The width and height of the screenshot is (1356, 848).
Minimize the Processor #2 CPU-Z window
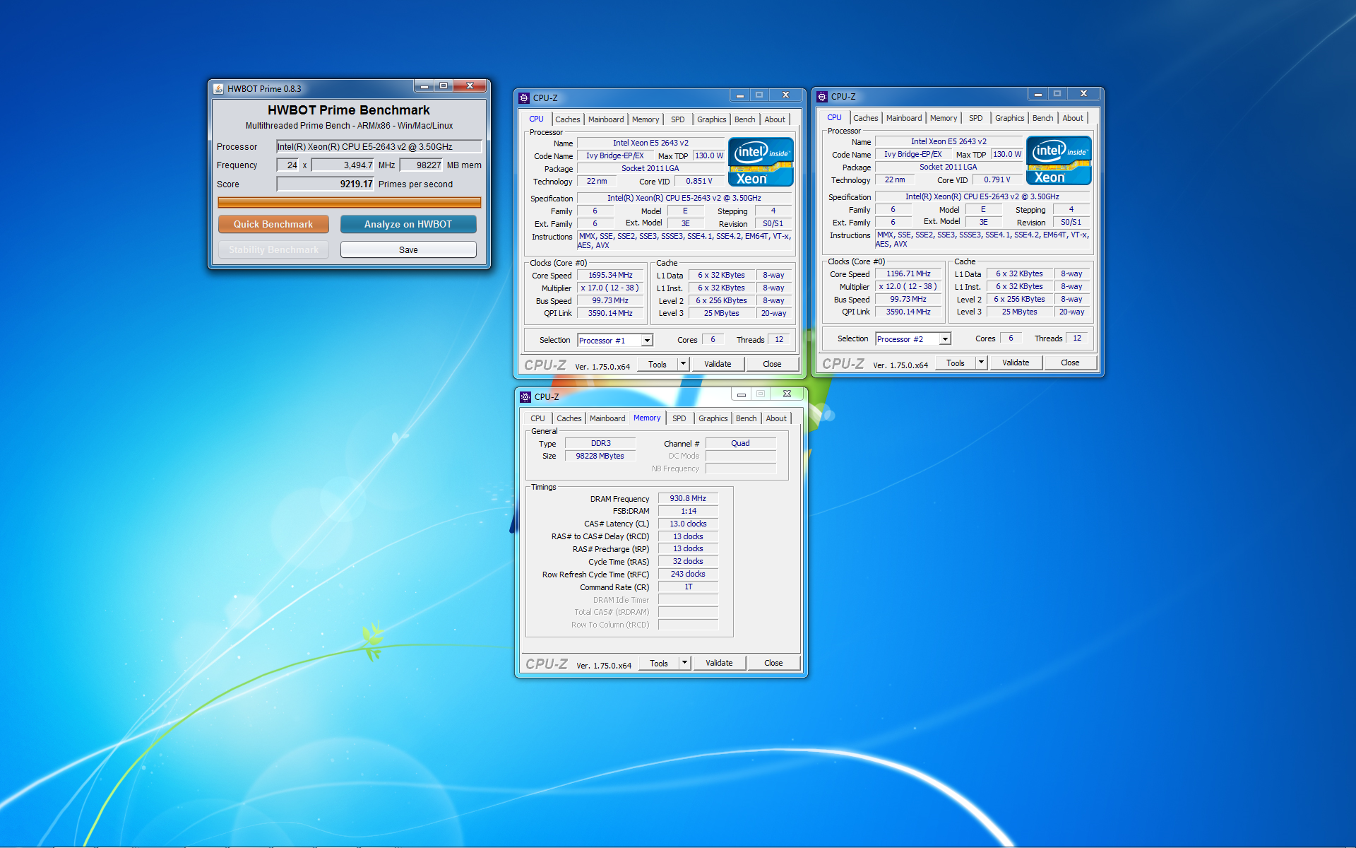[x=1037, y=94]
